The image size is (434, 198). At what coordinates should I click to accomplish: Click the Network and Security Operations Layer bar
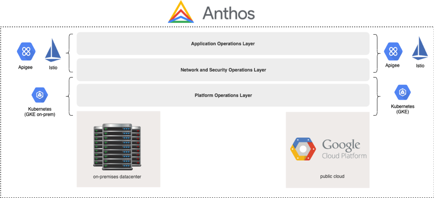click(x=223, y=70)
